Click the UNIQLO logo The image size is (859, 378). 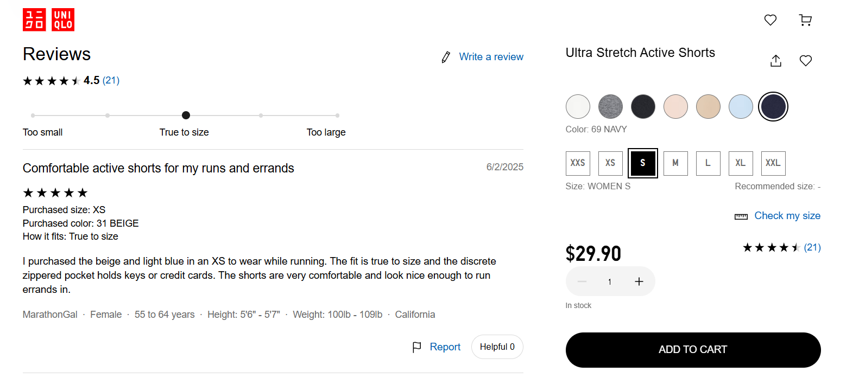[48, 20]
